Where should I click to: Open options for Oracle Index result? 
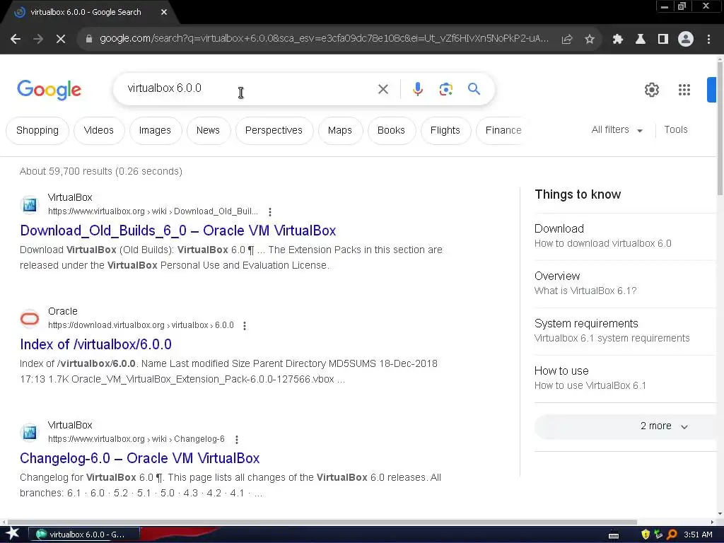point(245,325)
